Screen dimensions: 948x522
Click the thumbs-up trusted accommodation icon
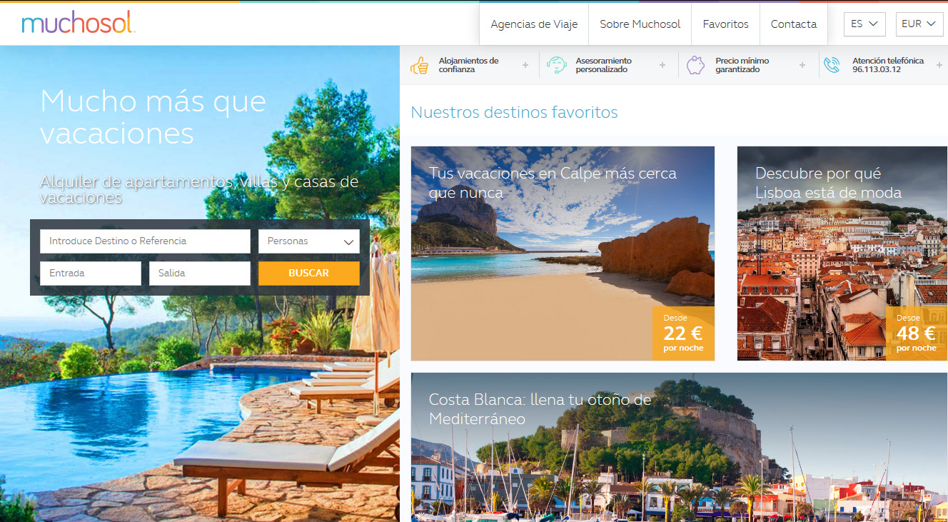click(x=419, y=65)
